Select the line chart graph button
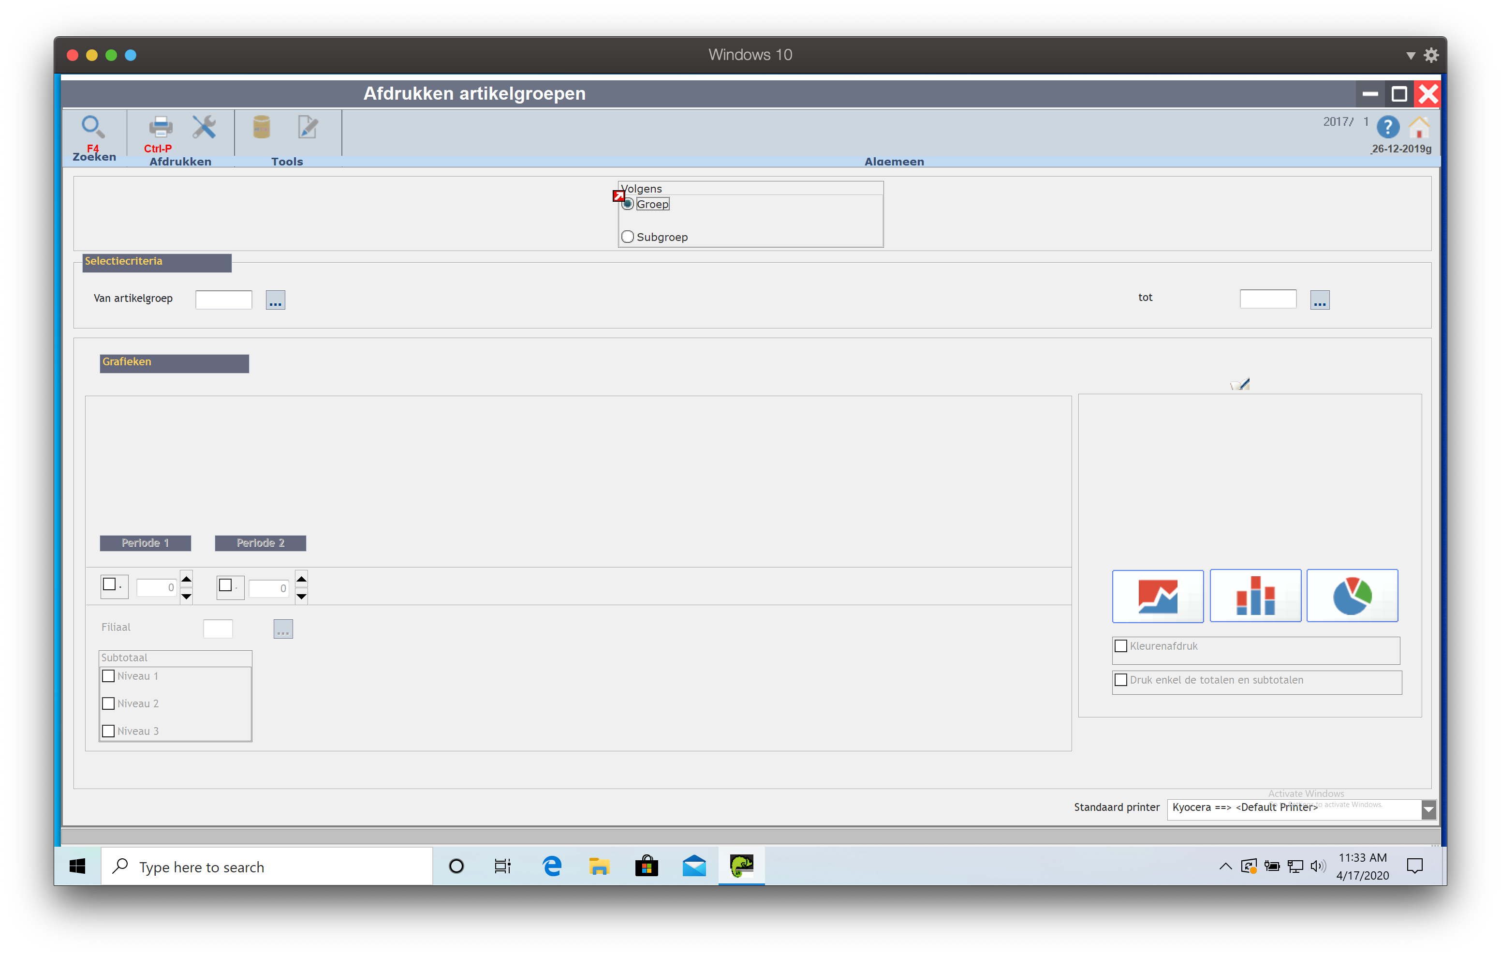Screen dimensions: 1501x957 point(1158,596)
